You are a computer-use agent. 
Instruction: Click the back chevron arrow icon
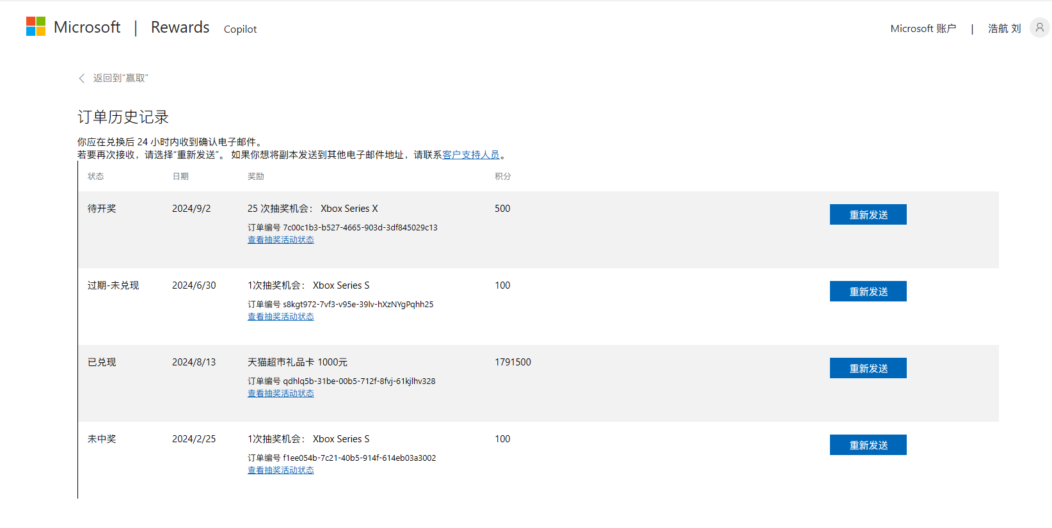tap(81, 78)
